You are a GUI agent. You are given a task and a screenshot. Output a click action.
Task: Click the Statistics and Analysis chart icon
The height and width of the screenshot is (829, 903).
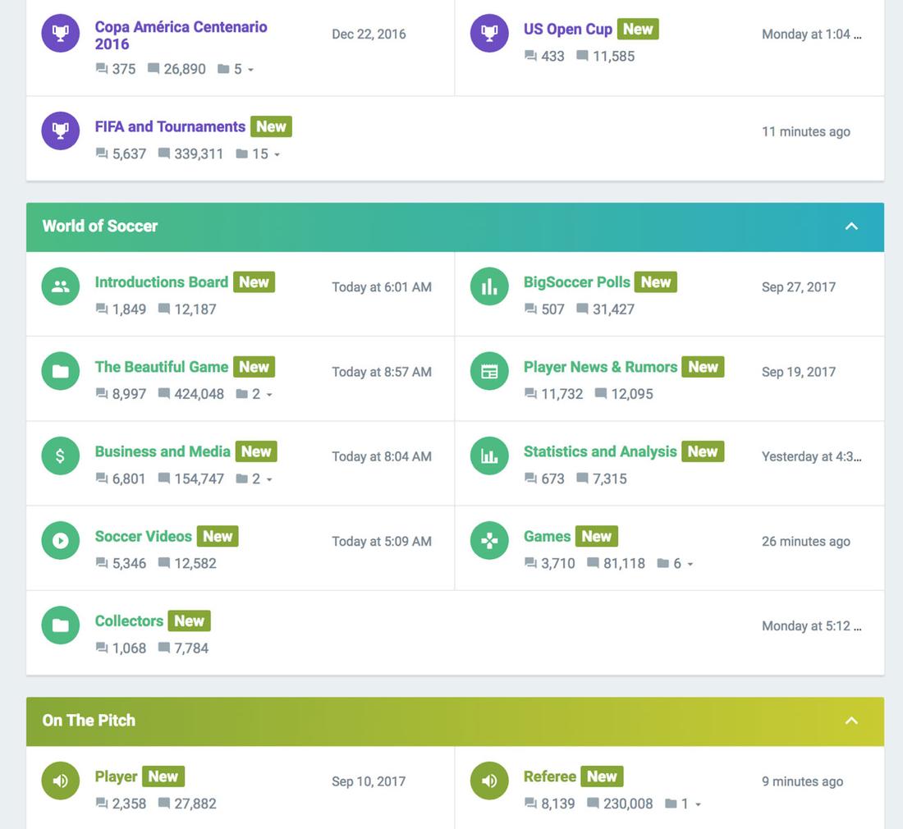tap(489, 456)
